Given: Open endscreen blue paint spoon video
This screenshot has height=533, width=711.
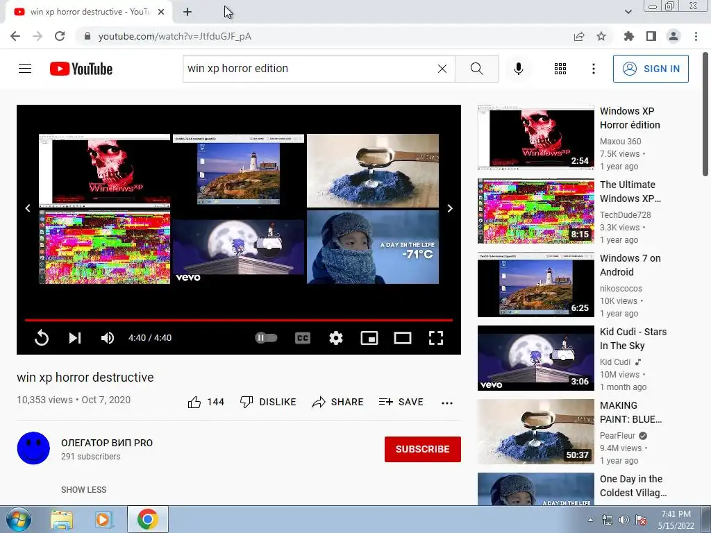Looking at the screenshot, I should coord(373,170).
